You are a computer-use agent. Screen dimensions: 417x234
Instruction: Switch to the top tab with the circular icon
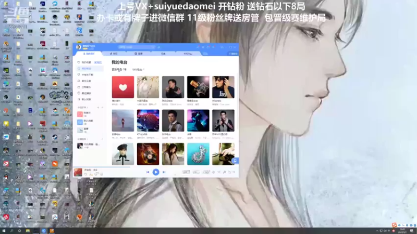tap(138, 54)
